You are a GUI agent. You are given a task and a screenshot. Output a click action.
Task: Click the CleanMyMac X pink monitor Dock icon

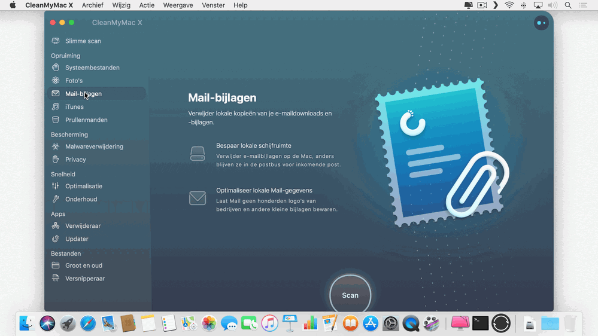point(460,323)
